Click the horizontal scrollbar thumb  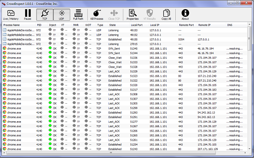tap(111, 153)
